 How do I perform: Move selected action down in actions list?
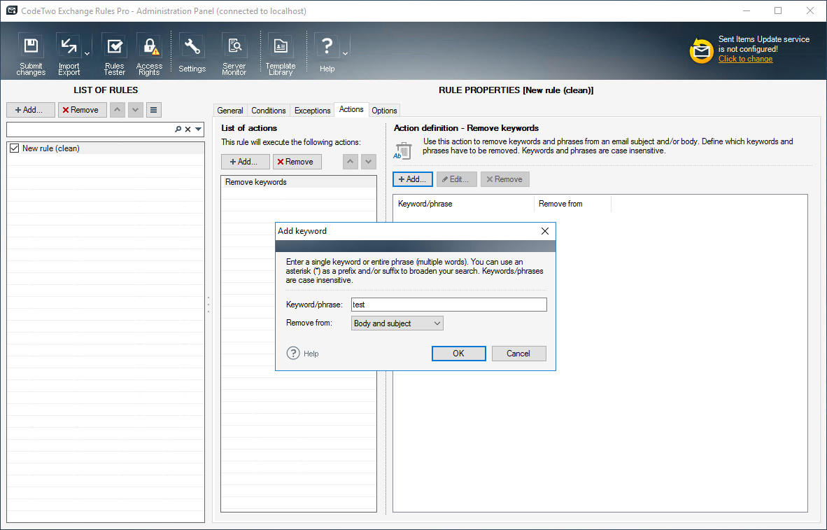369,162
